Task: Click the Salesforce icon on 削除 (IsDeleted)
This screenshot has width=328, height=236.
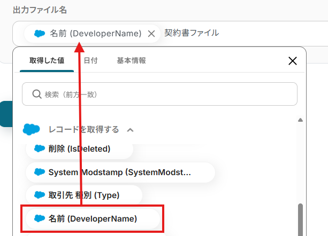Action: pyautogui.click(x=39, y=148)
